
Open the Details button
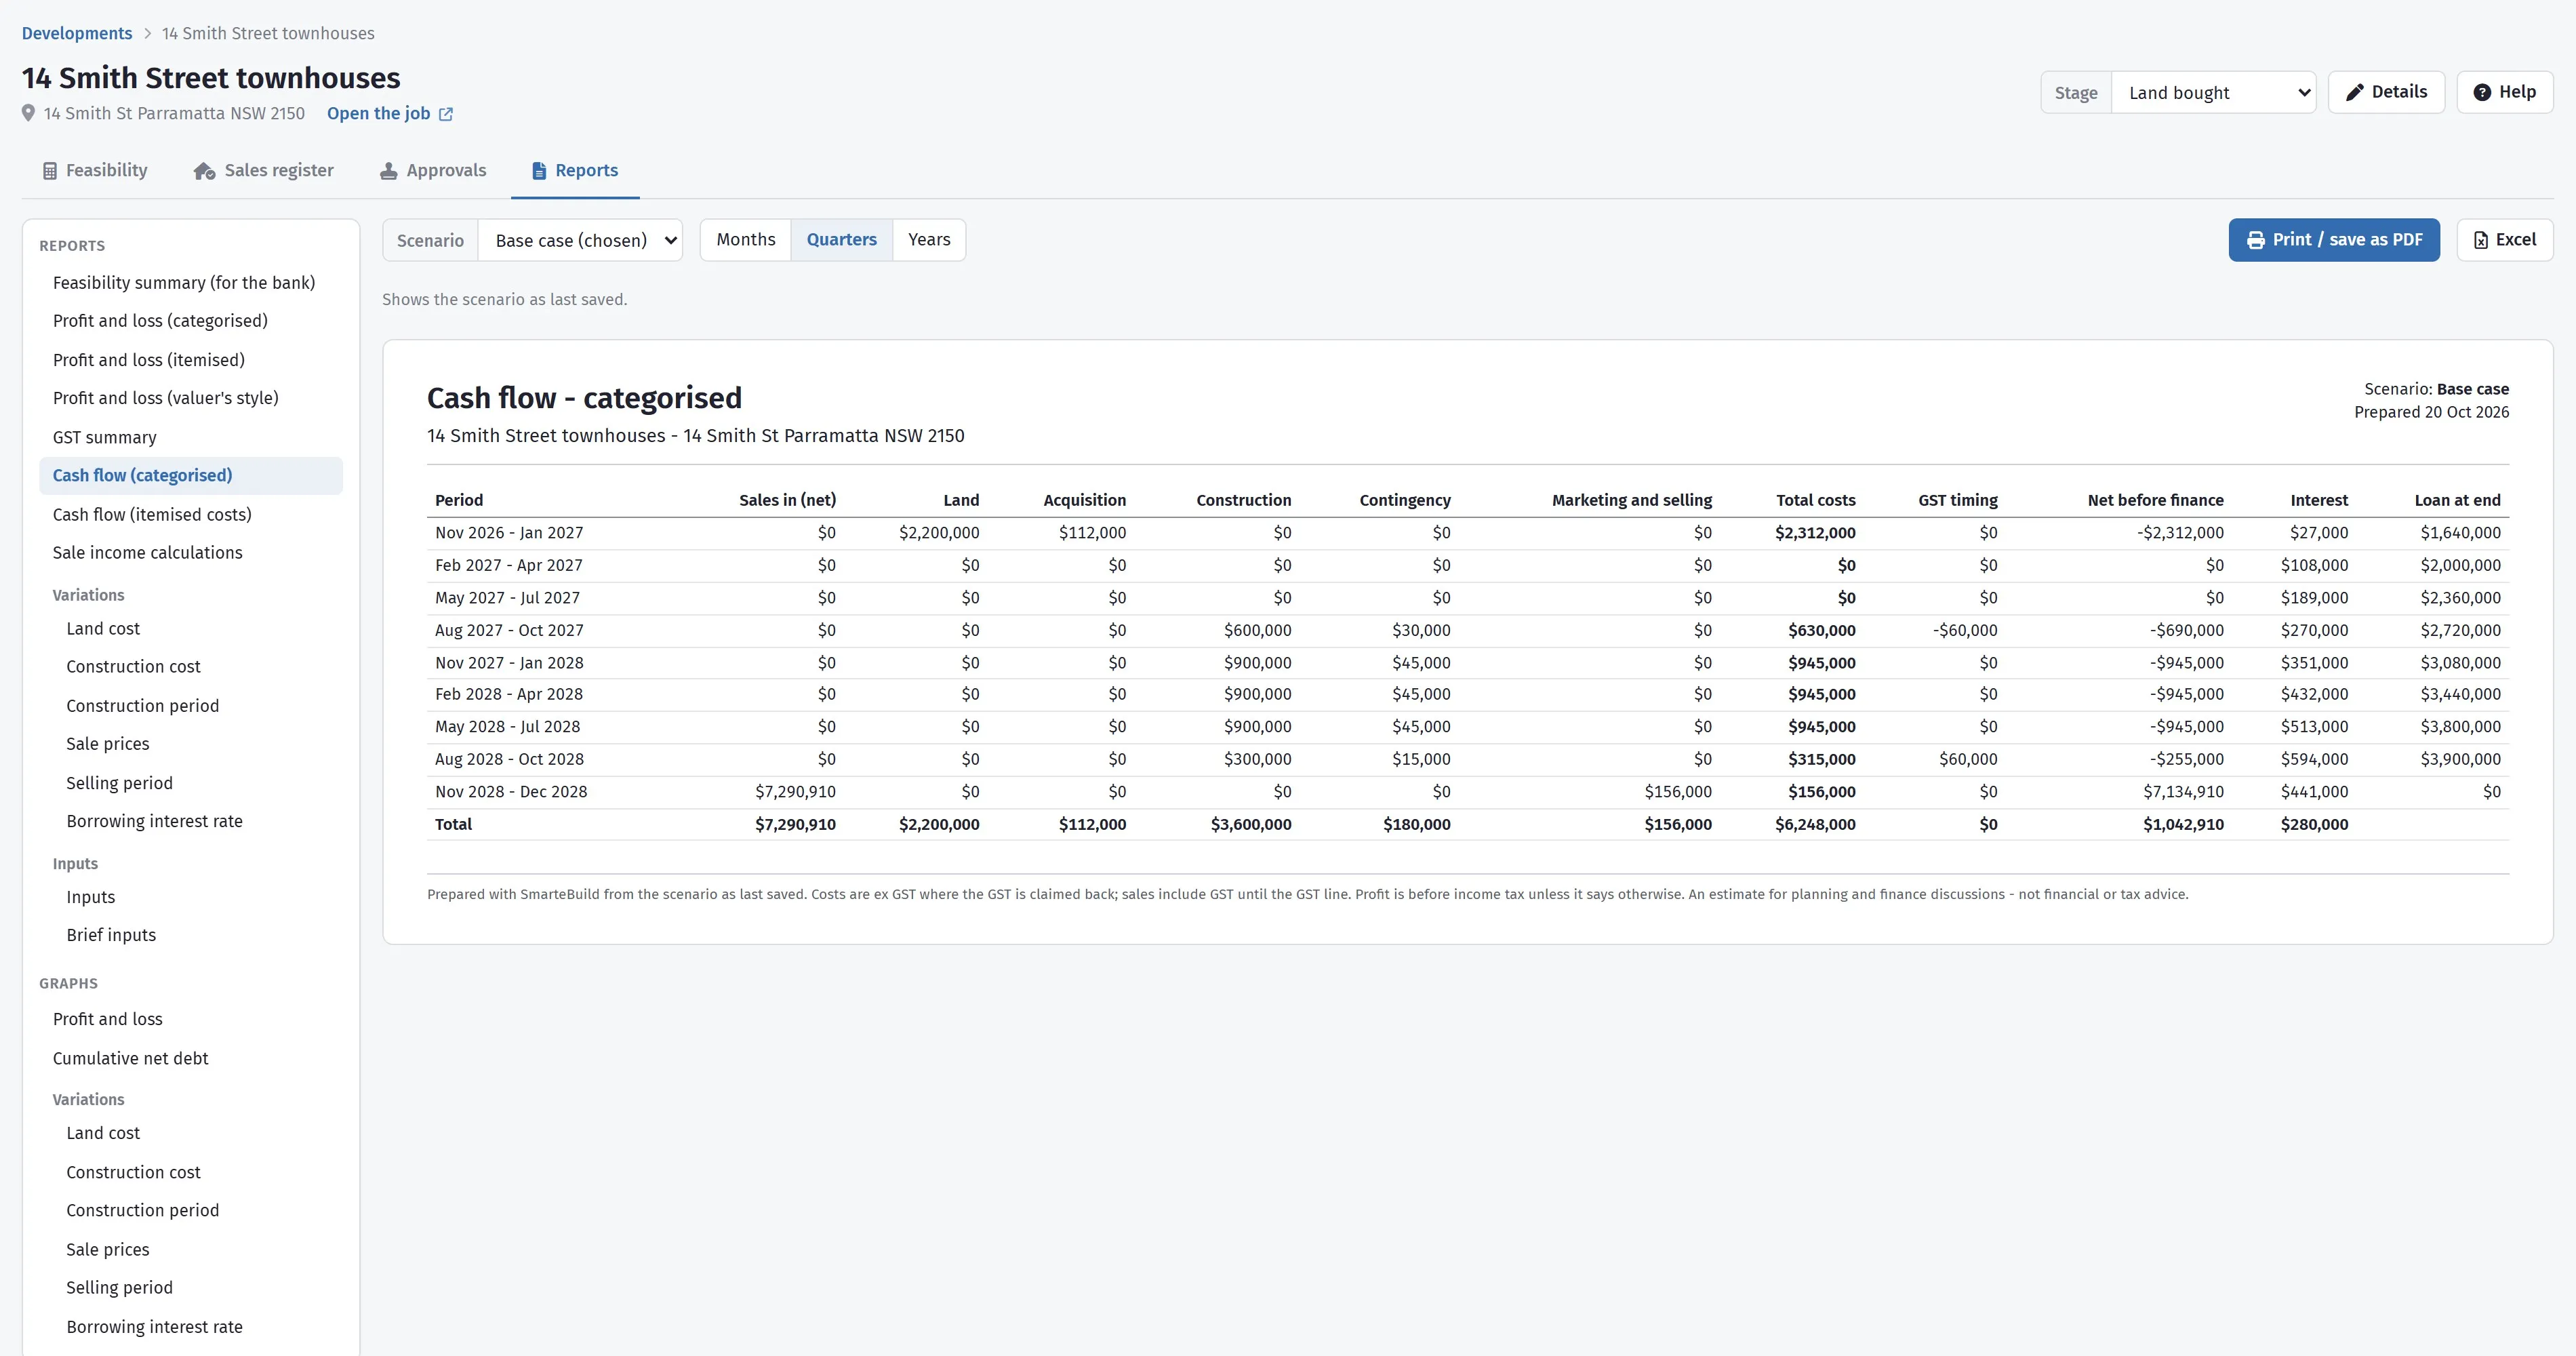point(2386,92)
